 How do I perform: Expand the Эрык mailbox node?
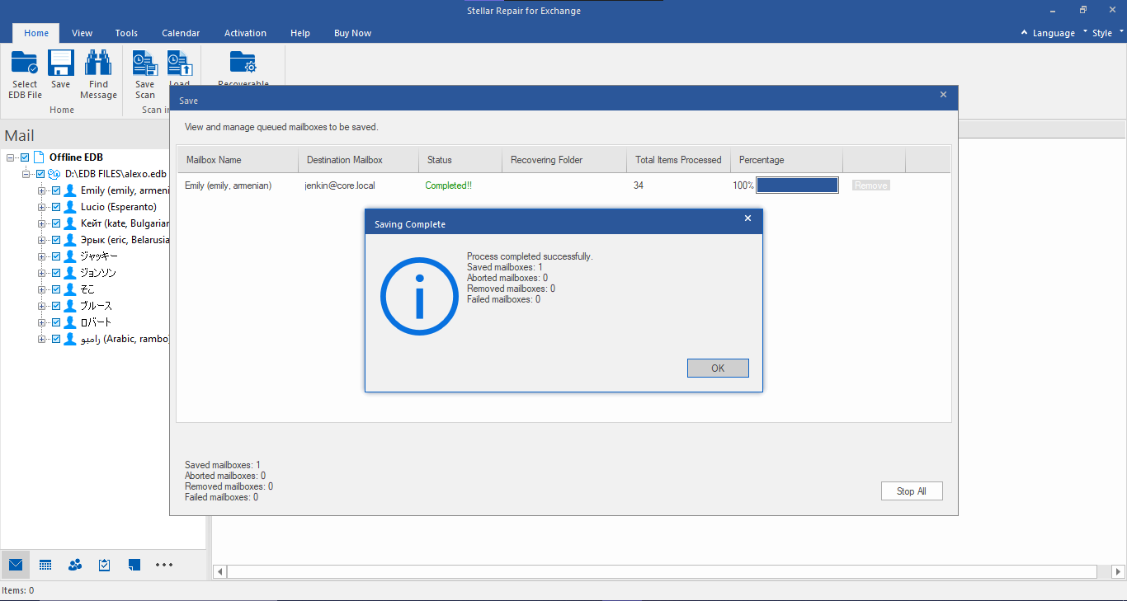pyautogui.click(x=42, y=240)
